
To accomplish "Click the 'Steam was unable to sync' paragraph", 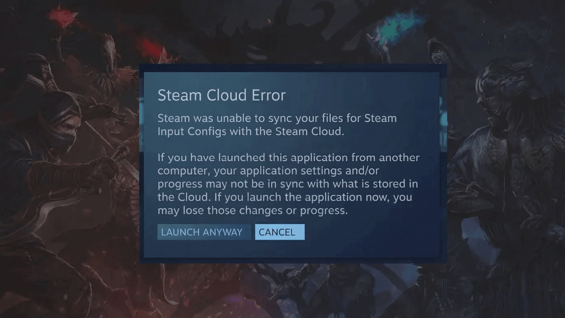I will (277, 124).
